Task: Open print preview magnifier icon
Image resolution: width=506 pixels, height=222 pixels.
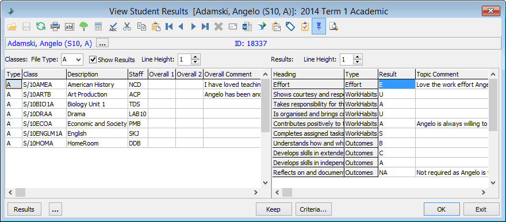Action: [333, 27]
